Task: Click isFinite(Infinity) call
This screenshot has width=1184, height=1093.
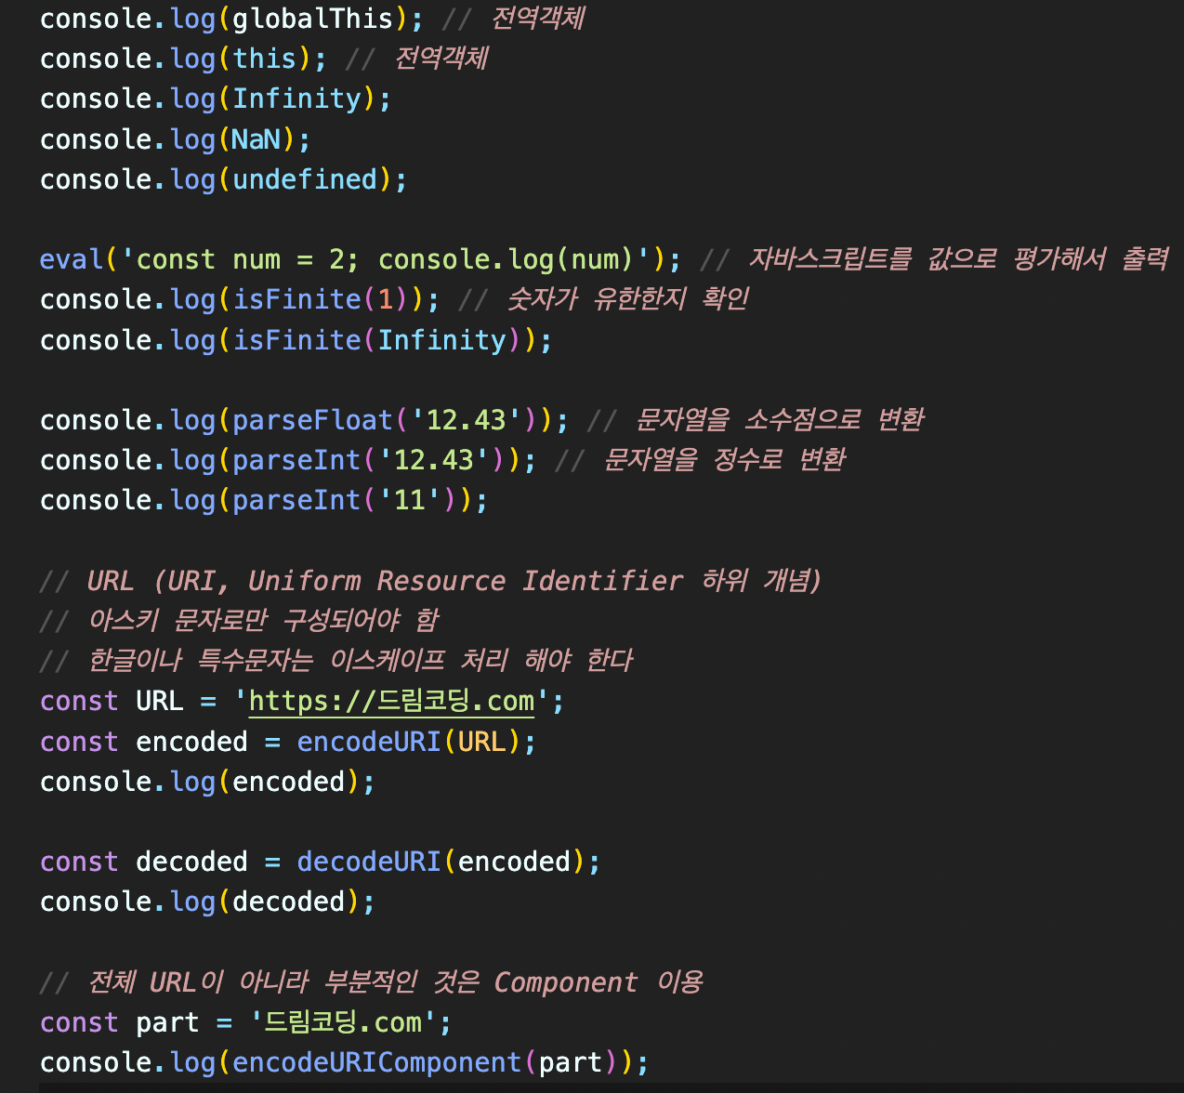Action: 385,340
